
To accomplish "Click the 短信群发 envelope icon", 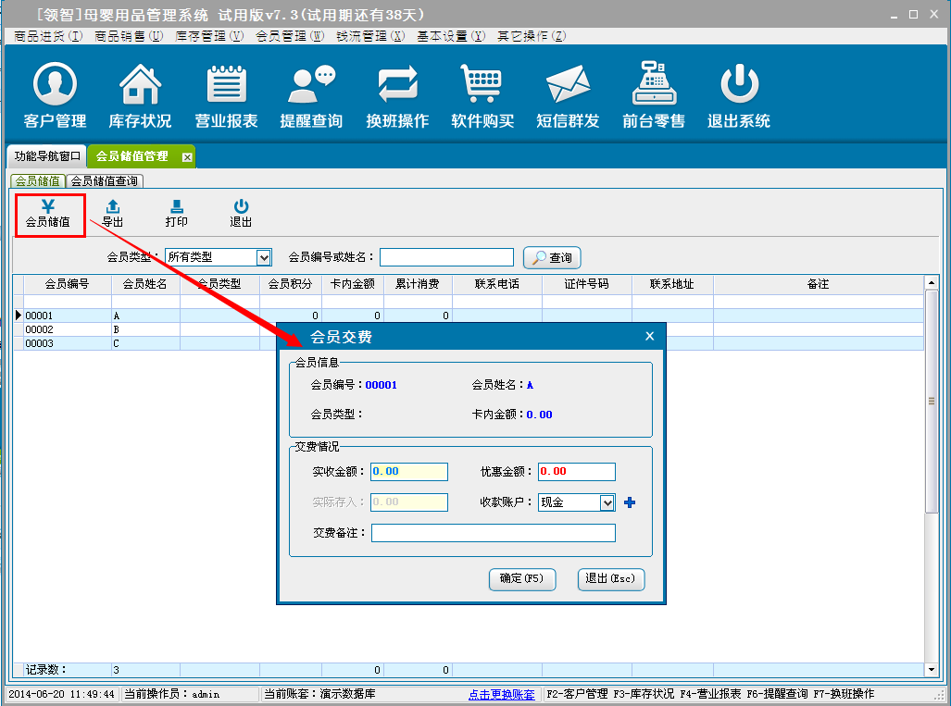I will [x=568, y=86].
